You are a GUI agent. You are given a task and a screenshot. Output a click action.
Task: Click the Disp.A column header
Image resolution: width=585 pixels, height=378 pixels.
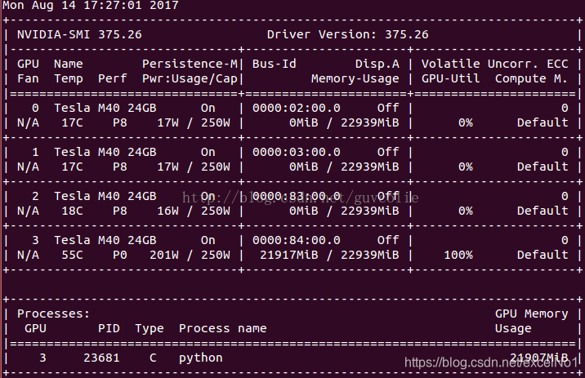pyautogui.click(x=377, y=64)
